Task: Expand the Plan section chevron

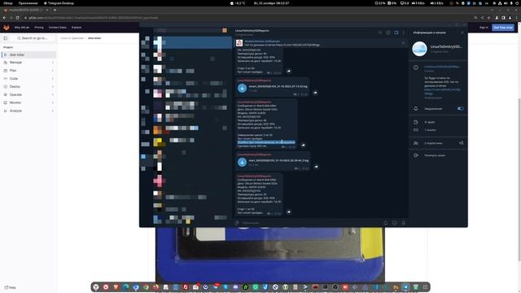Action: 52,71
